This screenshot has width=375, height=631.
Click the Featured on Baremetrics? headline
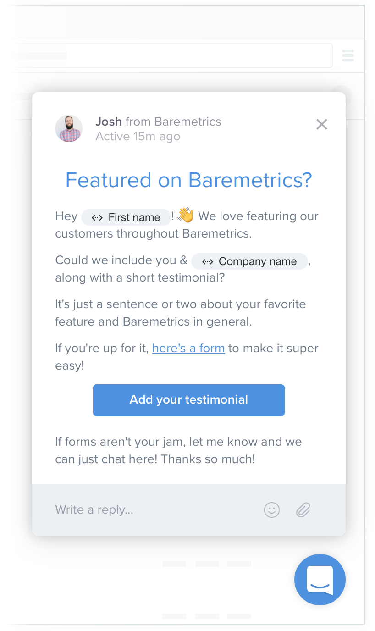[188, 180]
